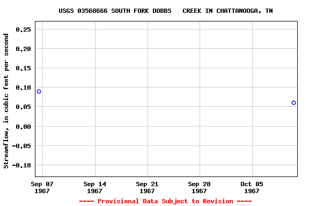The image size is (309, 206).
Task: Select the 0.15 y-axis label
Action: pos(24,68)
